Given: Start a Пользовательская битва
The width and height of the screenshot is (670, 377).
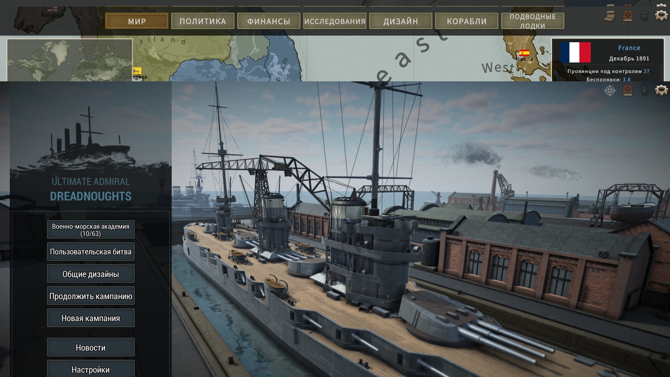Looking at the screenshot, I should pos(91,252).
